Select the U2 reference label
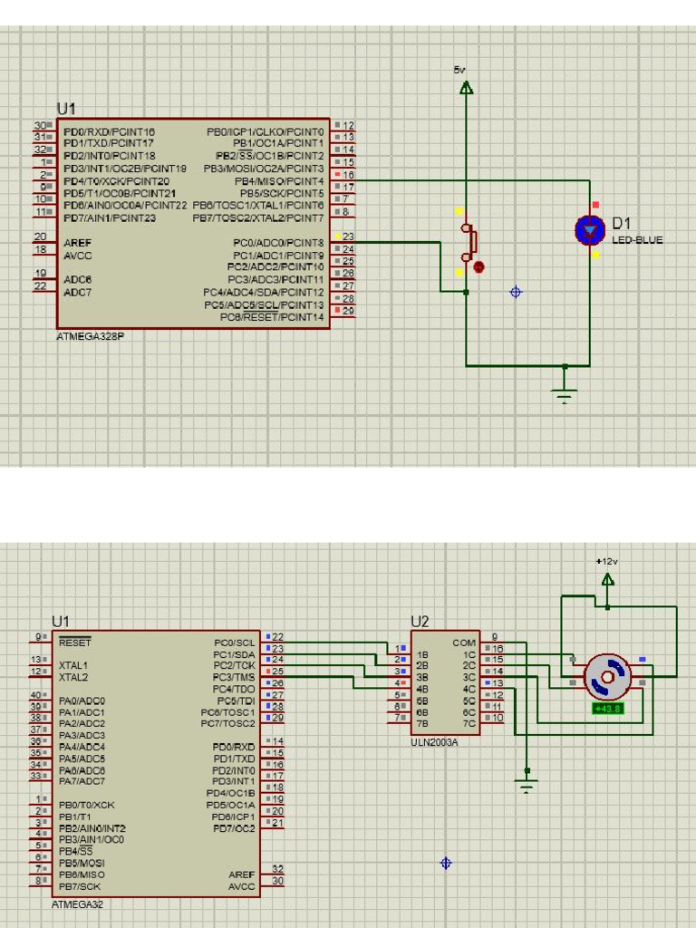The height and width of the screenshot is (928, 696). point(420,622)
